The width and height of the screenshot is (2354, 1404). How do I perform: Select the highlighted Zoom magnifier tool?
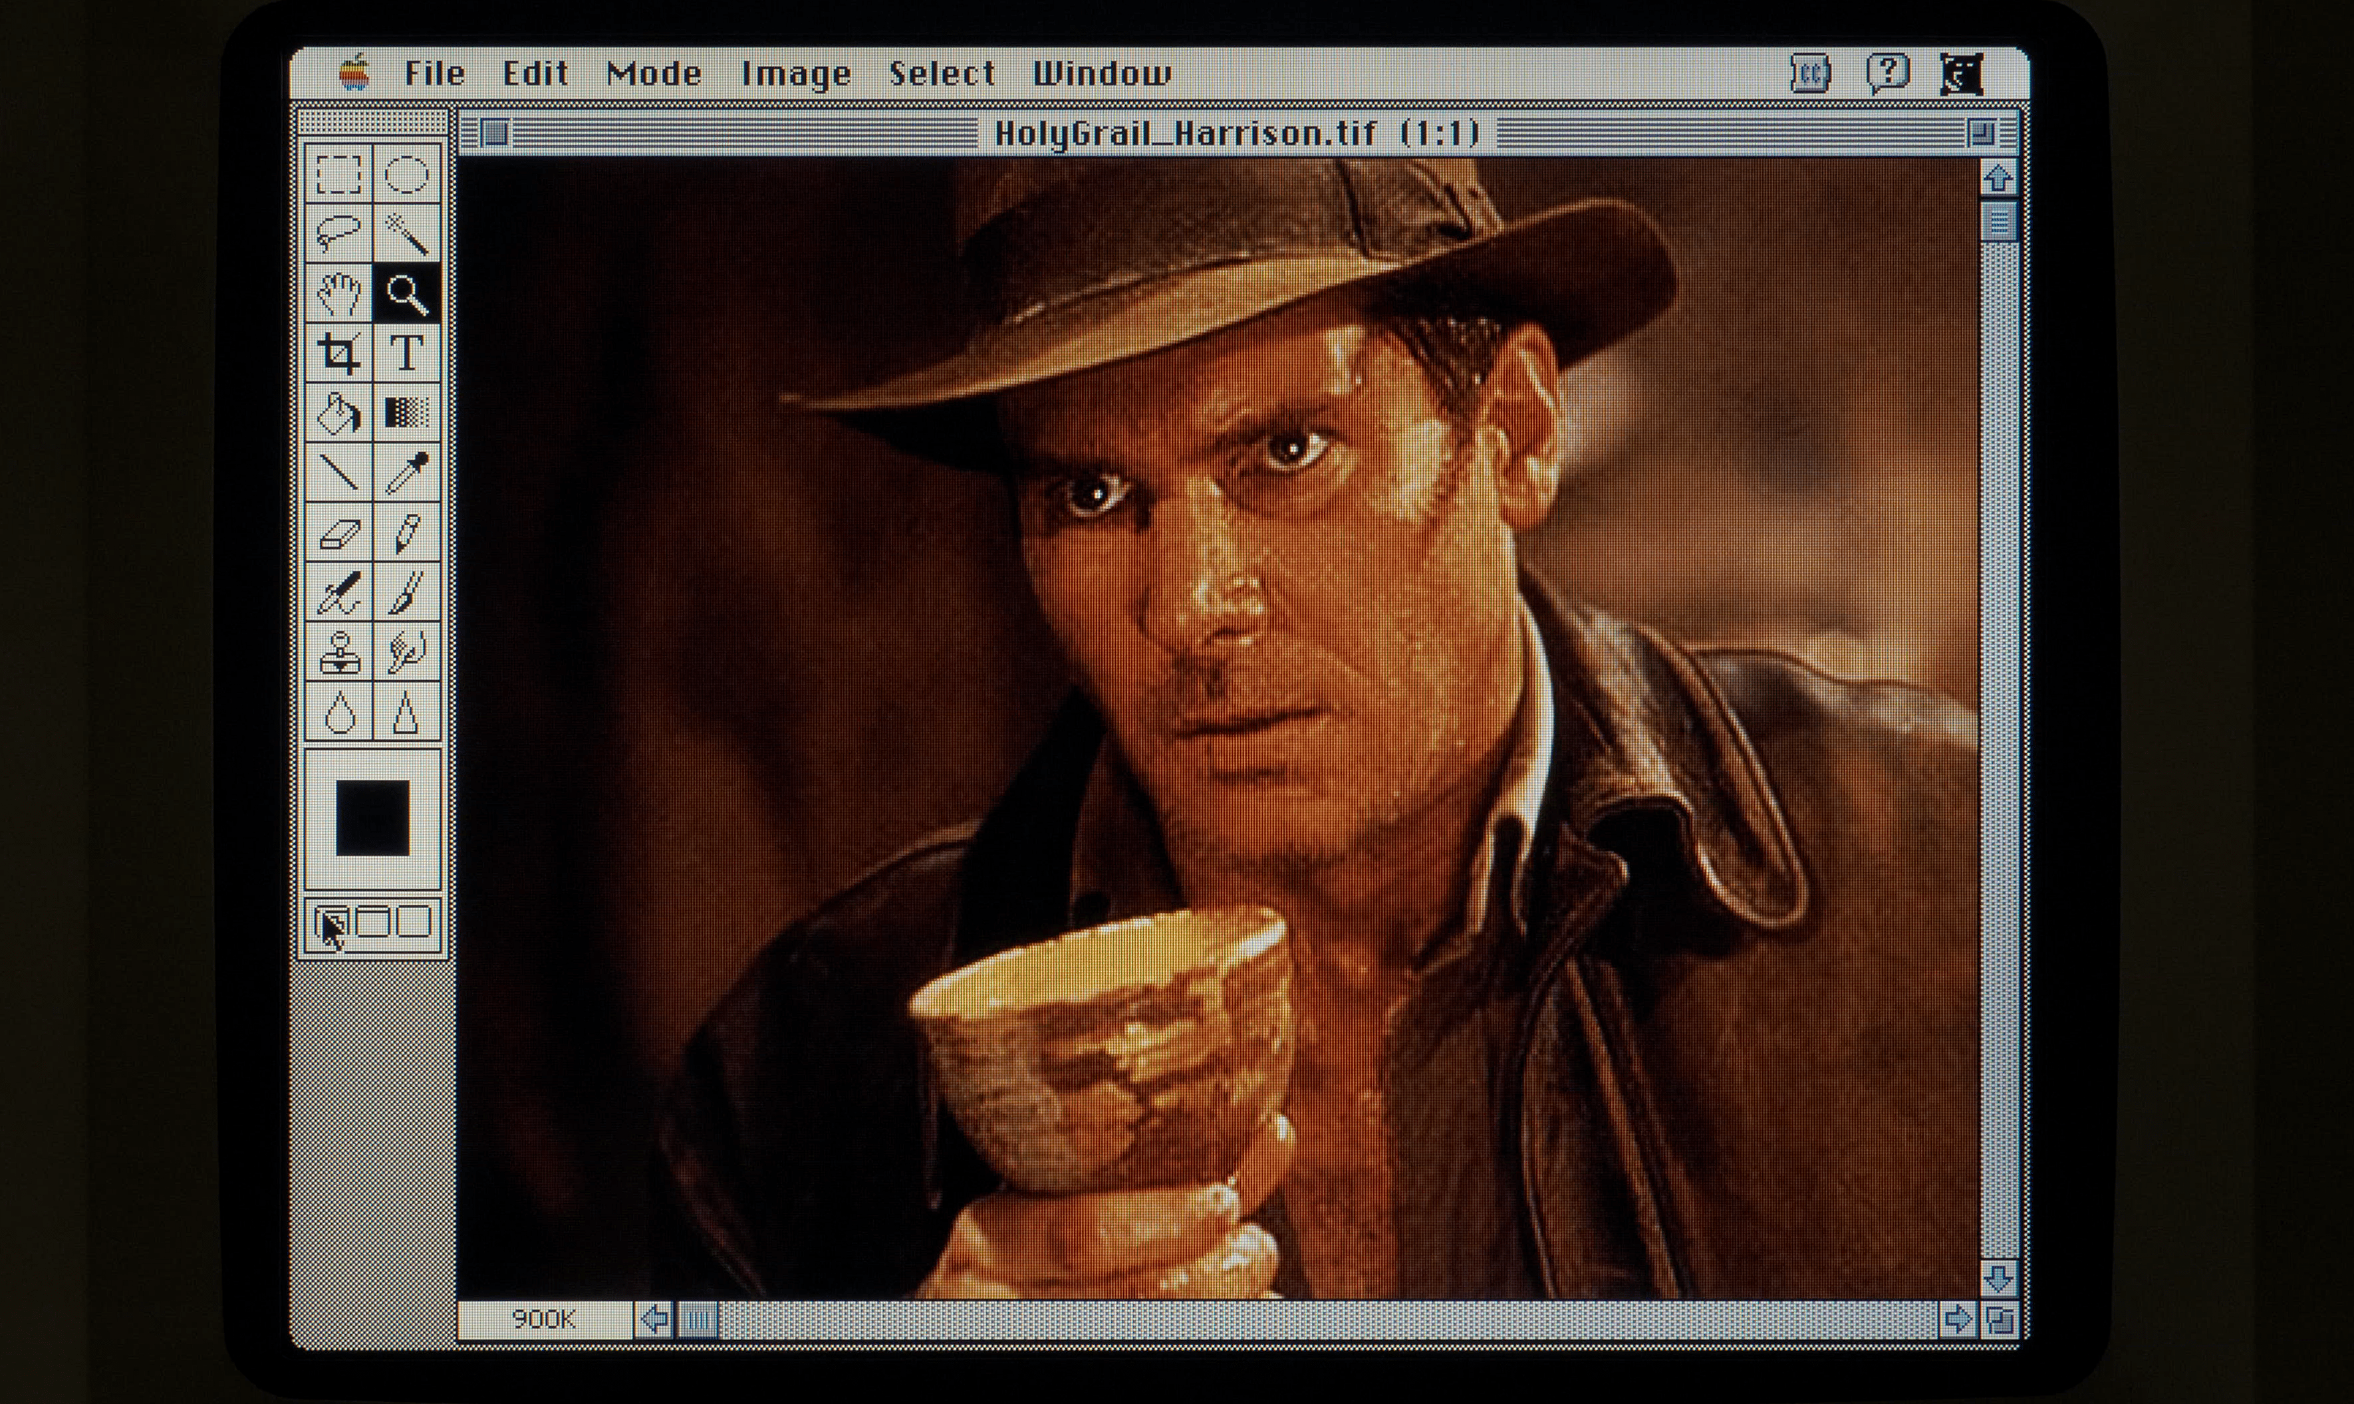click(407, 293)
